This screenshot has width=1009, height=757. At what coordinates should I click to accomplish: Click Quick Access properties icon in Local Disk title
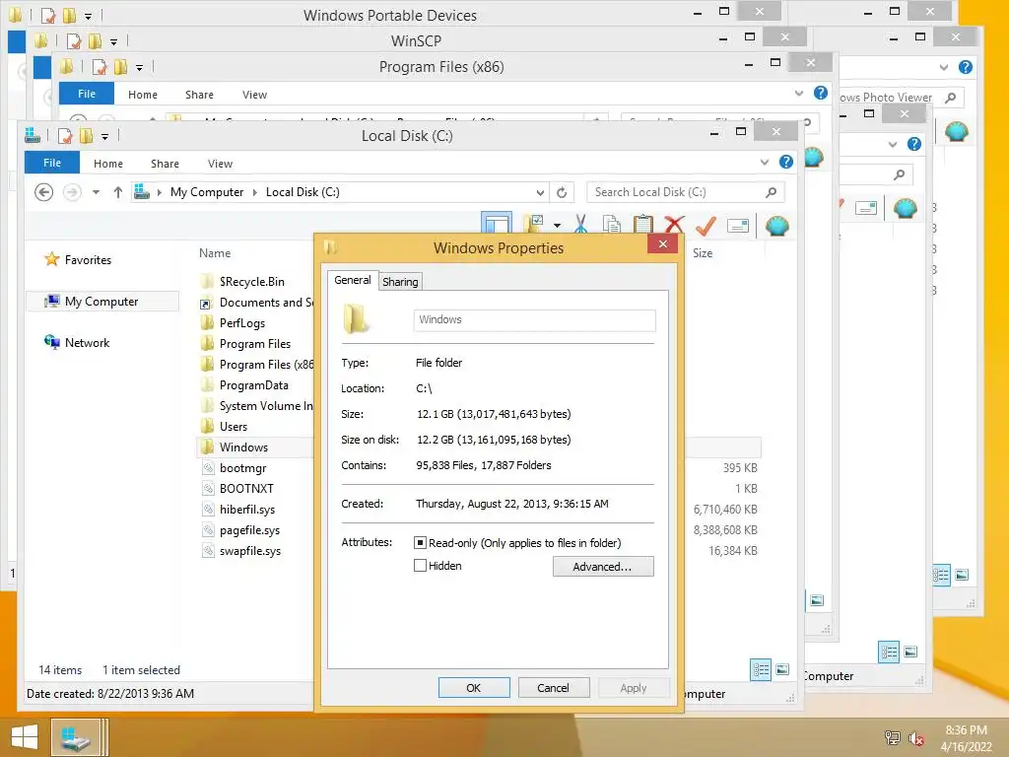point(65,135)
